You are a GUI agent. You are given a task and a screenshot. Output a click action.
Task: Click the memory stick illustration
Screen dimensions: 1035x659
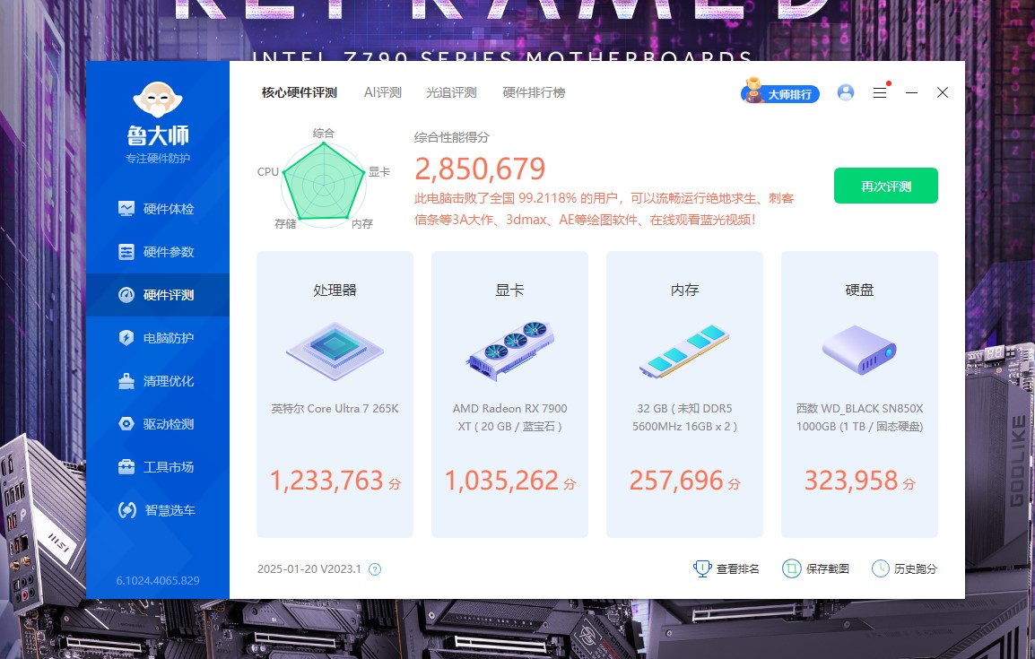tap(684, 351)
